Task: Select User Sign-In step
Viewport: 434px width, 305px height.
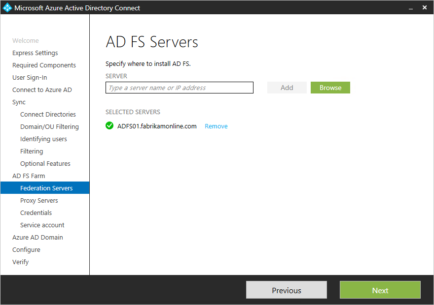Action: [30, 78]
